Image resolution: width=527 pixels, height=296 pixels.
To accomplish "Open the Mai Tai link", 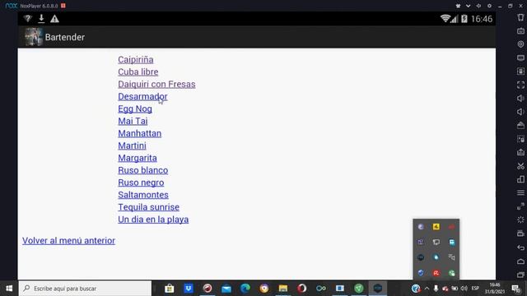I will tap(133, 121).
